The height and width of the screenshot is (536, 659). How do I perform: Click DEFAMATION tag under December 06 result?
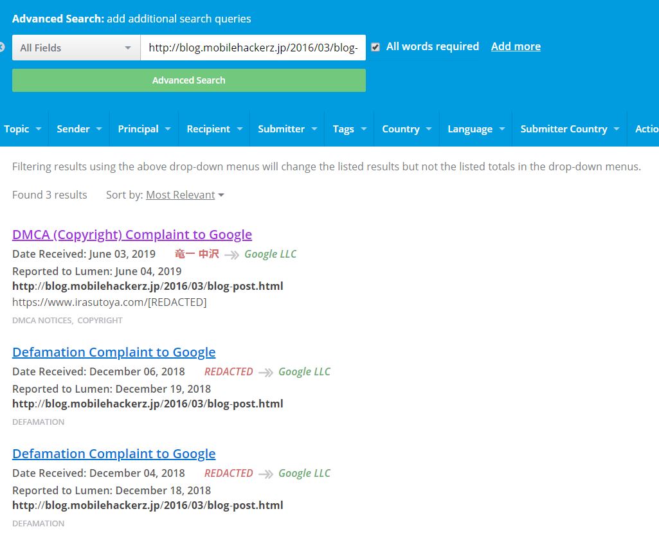pos(38,422)
